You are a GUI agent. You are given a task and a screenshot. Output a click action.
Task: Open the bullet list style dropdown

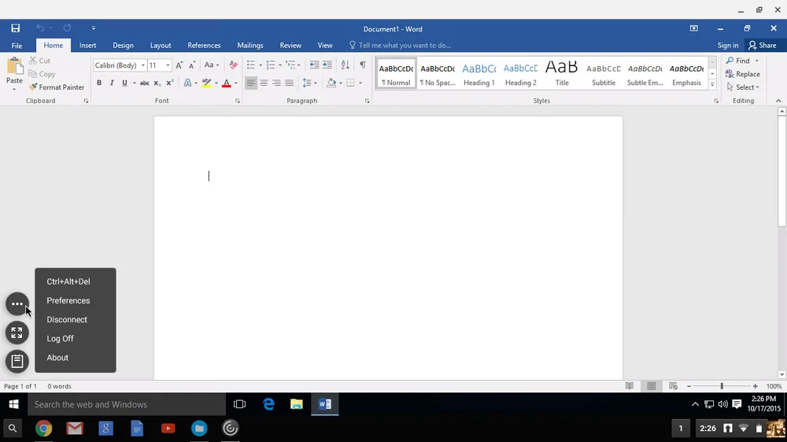pyautogui.click(x=260, y=65)
